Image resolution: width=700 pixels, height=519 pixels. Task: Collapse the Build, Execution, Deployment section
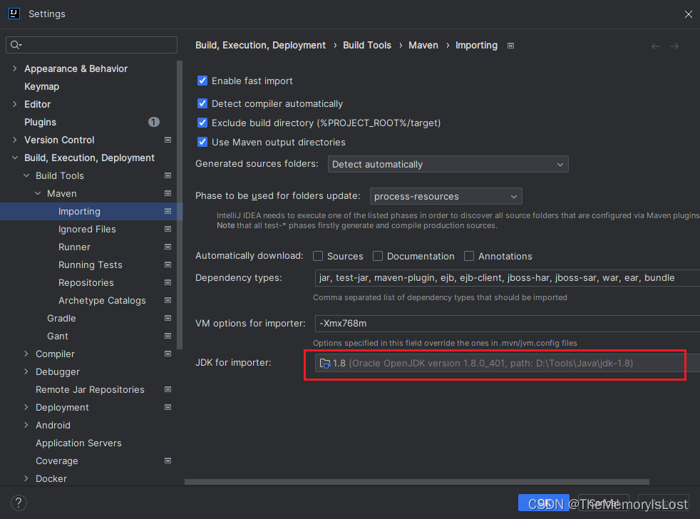[15, 158]
